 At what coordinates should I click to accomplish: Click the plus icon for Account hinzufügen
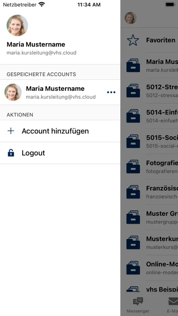tap(11, 131)
